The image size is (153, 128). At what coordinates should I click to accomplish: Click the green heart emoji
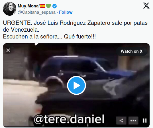point(48,6)
